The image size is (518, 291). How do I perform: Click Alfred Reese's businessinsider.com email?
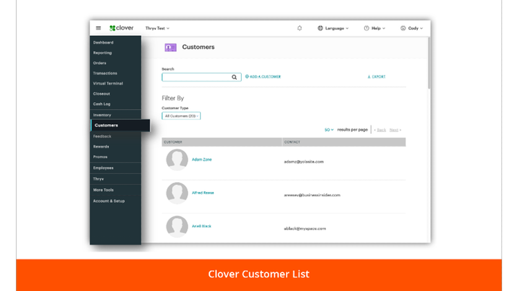click(312, 195)
